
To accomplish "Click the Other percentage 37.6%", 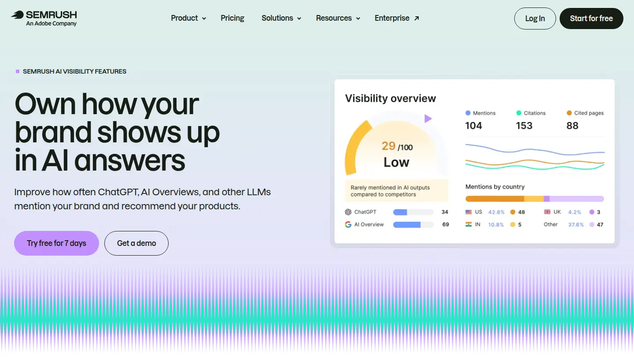I will tap(576, 224).
